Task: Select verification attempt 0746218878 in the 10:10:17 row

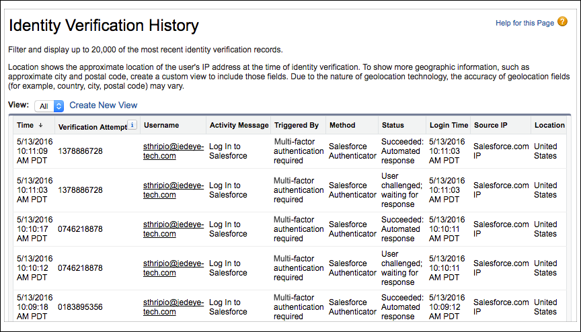Action: (x=80, y=229)
